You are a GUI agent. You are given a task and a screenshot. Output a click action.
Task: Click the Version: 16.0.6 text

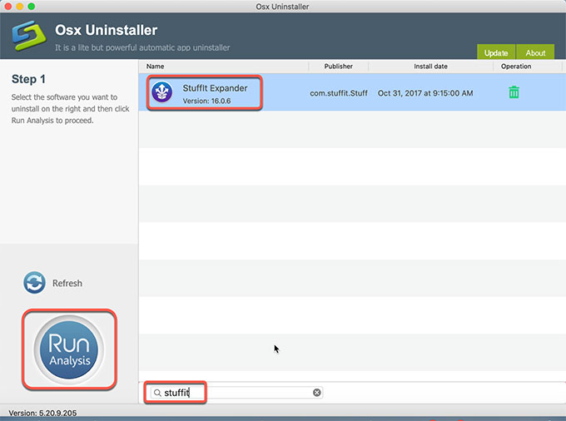[206, 101]
